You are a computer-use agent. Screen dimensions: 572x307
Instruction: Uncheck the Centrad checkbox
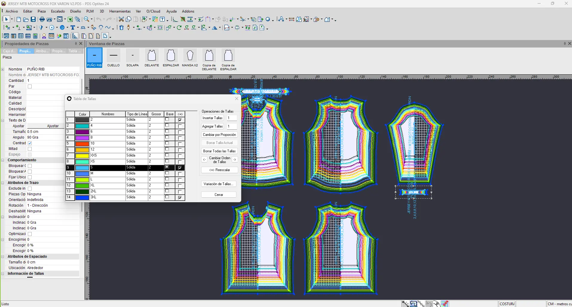point(30,143)
